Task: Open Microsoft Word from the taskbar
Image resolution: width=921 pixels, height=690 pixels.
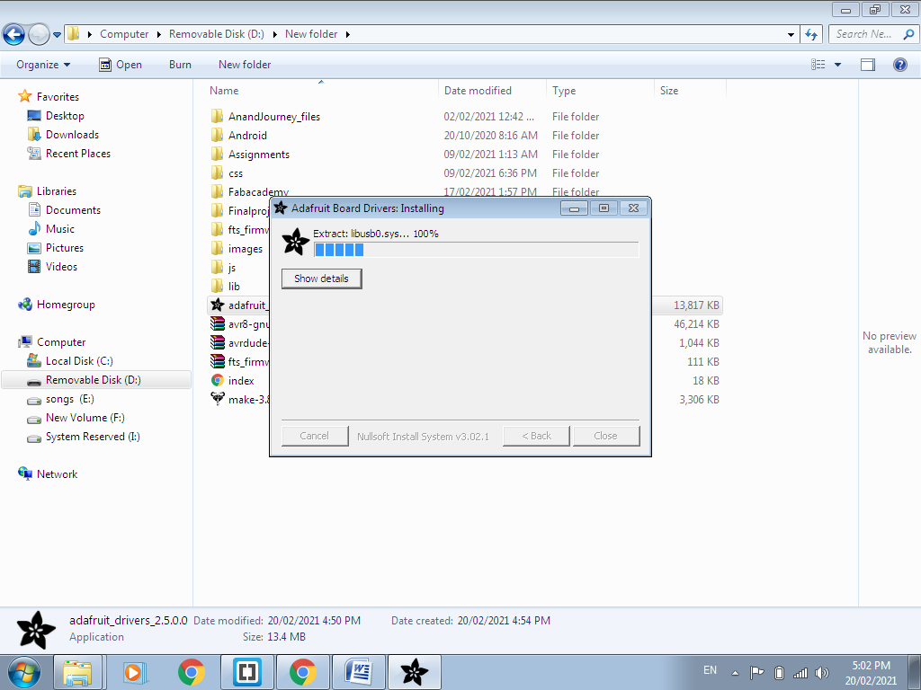Action: coord(359,672)
